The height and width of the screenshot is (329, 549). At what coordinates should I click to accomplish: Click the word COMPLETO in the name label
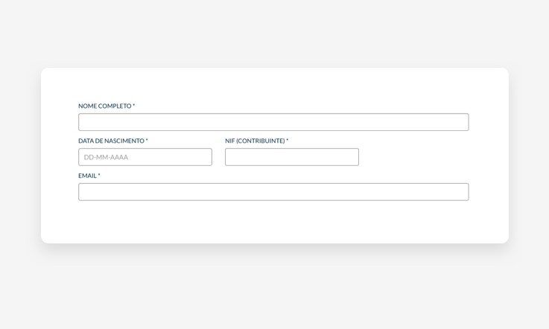point(115,106)
